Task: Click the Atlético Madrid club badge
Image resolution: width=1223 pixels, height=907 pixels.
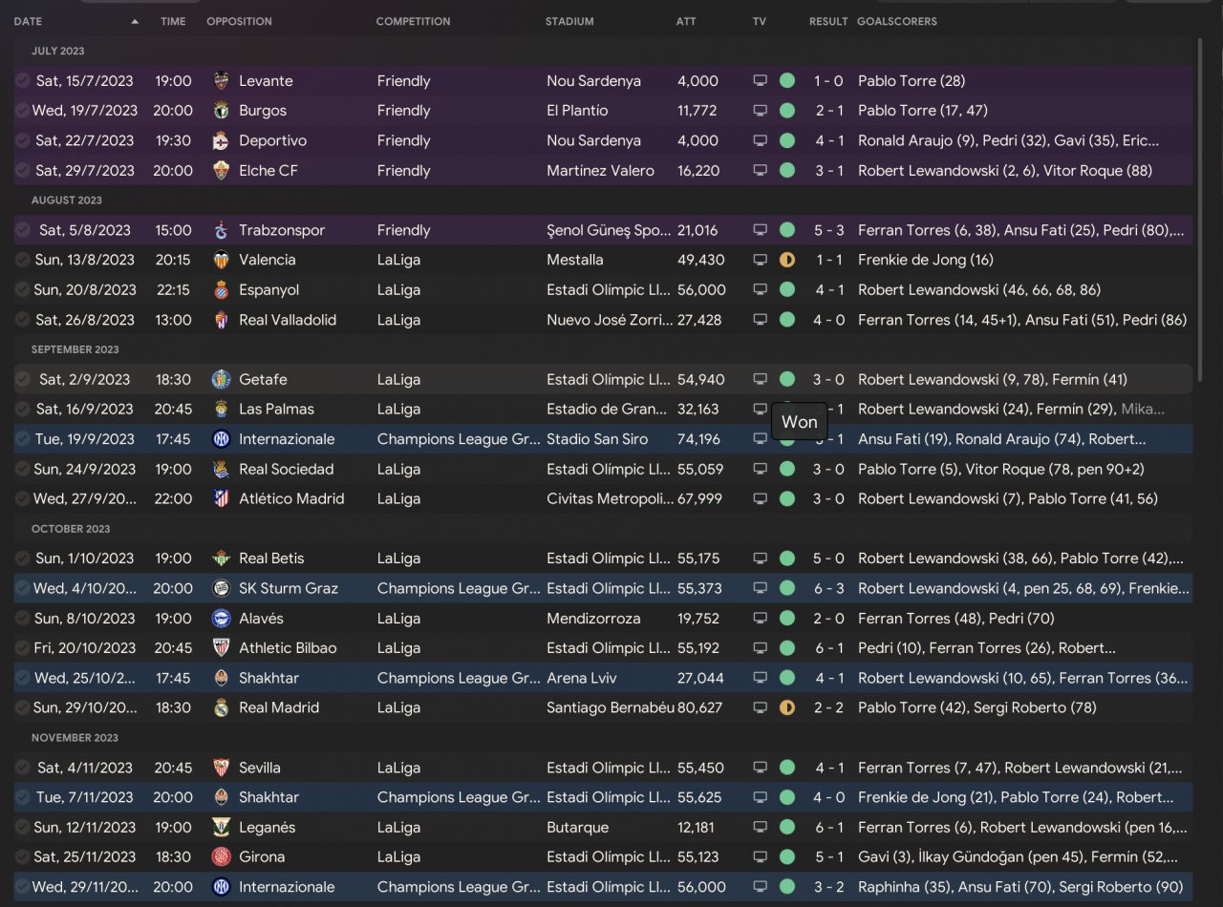Action: [x=221, y=498]
